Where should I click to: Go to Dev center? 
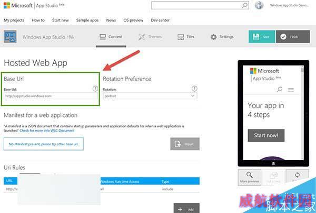160,20
